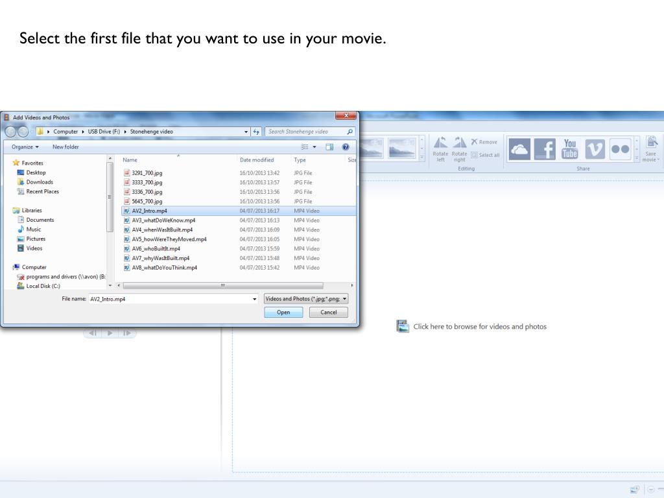Toggle the preview pane icon
This screenshot has height=498, width=664.
point(329,147)
